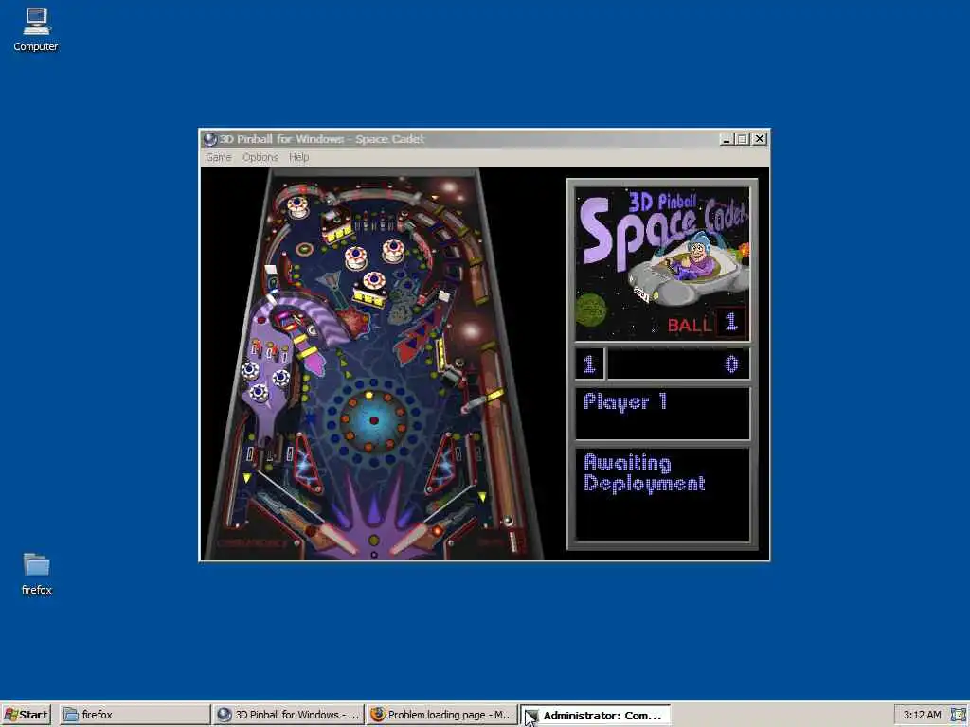The image size is (970, 727).
Task: Select the firefox folder on the desktop
Action: 37,574
